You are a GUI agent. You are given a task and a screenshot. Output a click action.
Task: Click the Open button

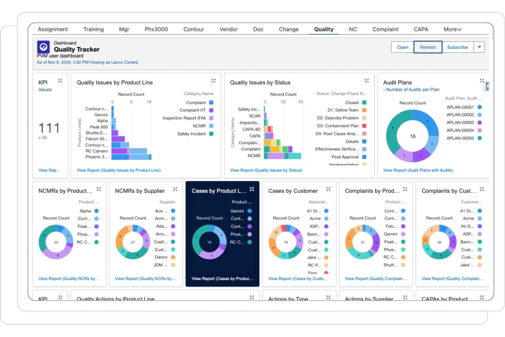click(x=403, y=47)
